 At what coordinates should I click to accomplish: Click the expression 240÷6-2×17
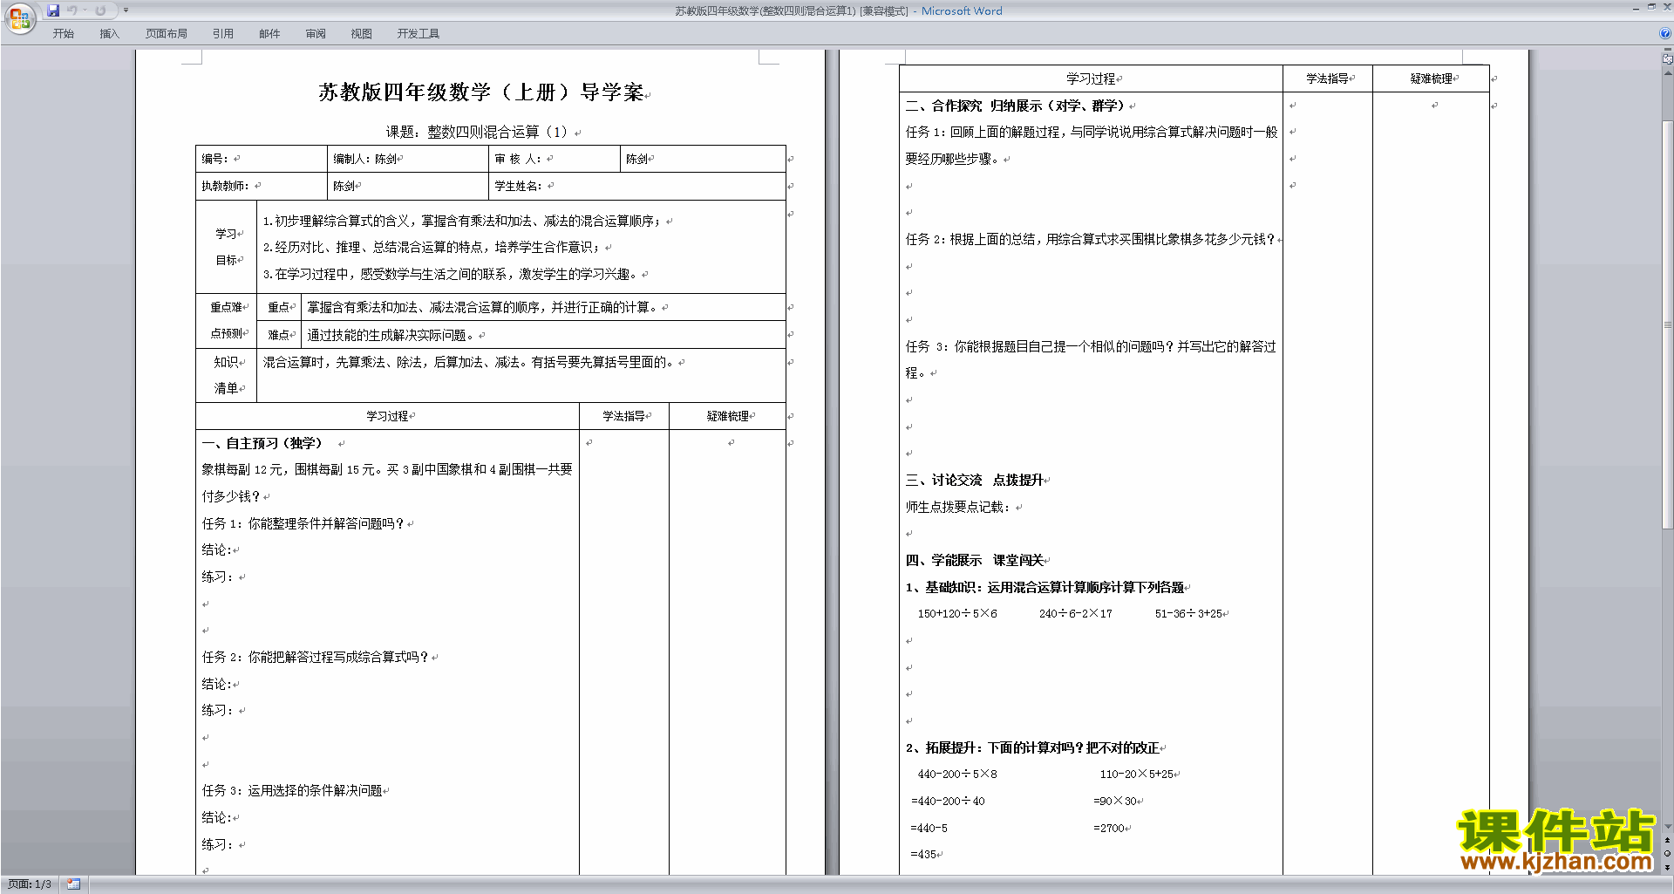(x=1076, y=614)
